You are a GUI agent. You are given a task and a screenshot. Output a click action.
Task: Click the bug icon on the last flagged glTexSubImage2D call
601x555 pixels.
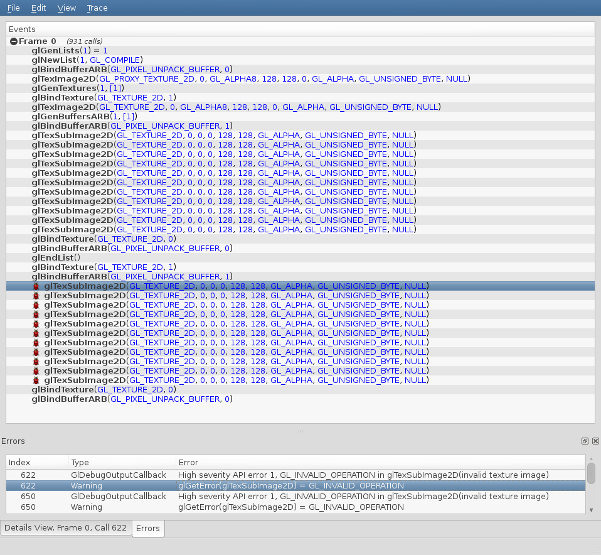[x=36, y=380]
